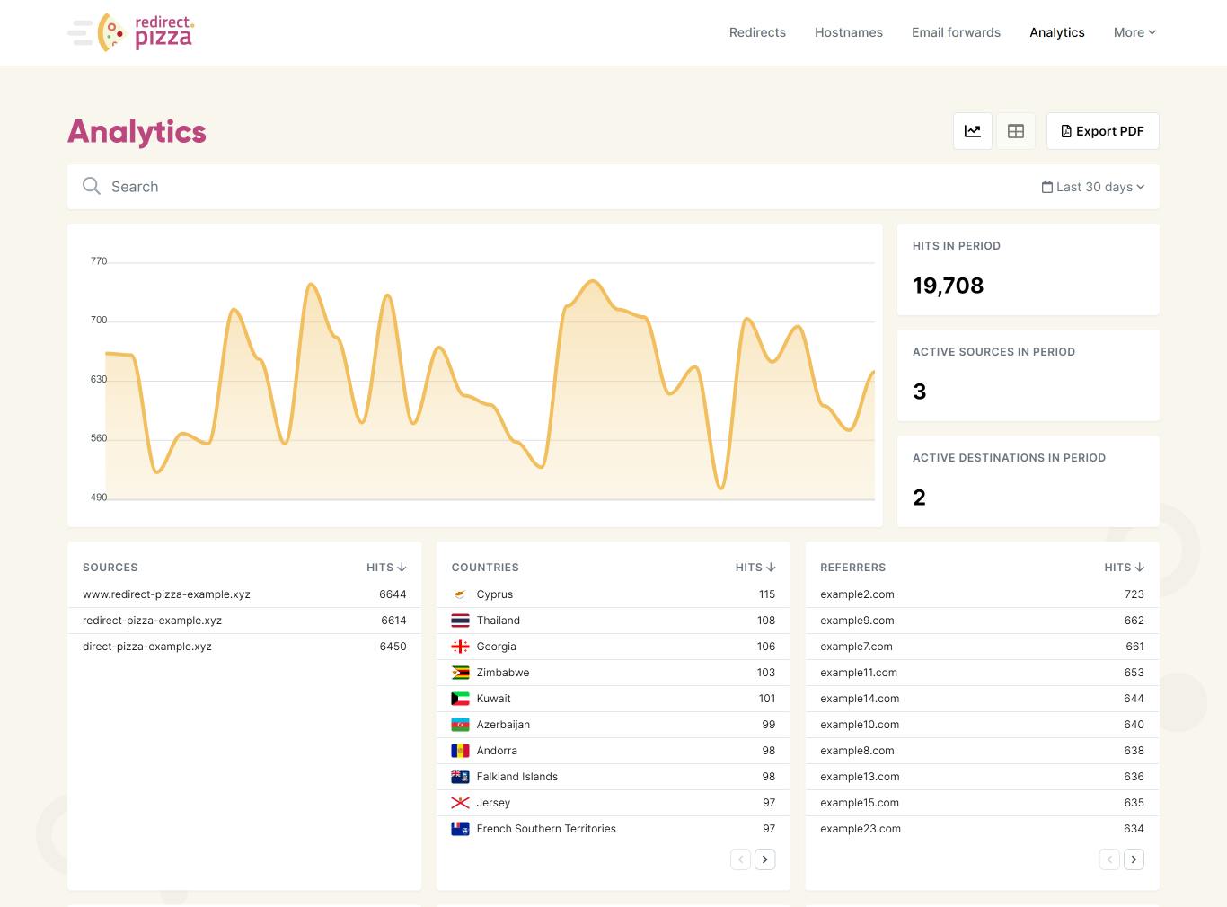Go to previous page of Referrers
The image size is (1227, 907).
[x=1109, y=859]
